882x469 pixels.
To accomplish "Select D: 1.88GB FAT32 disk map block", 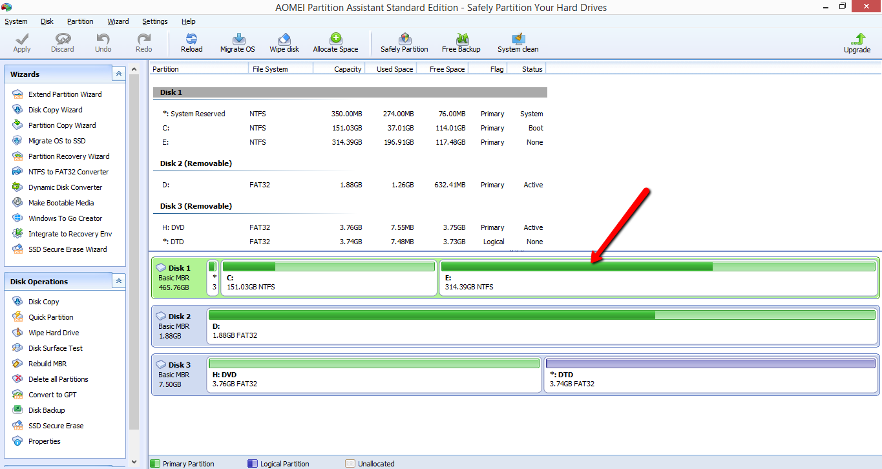I will tap(542, 326).
